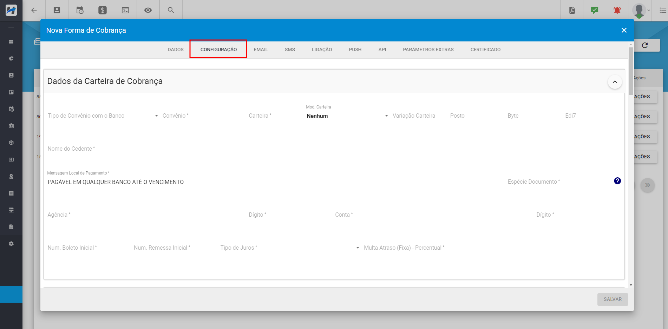The width and height of the screenshot is (668, 329).
Task: Select the CONFIGURAÇÃO tab
Action: point(218,50)
